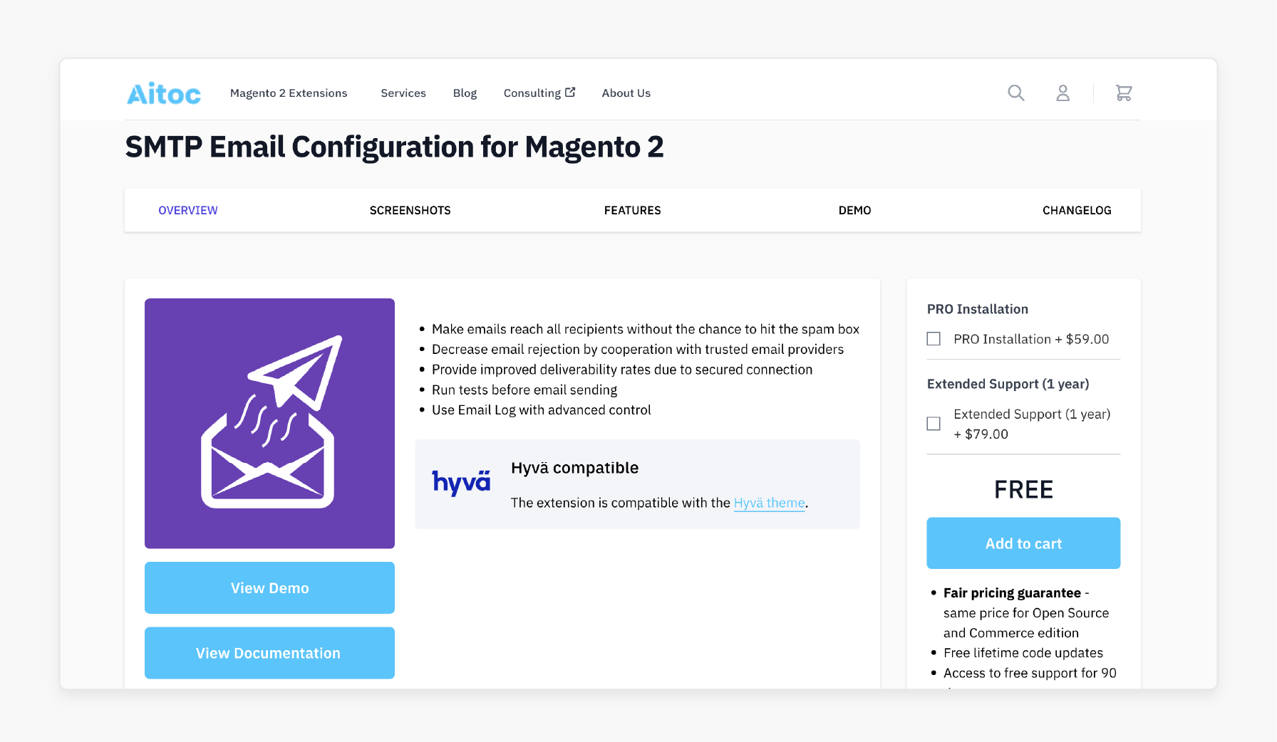Image resolution: width=1277 pixels, height=742 pixels.
Task: Enable the PRO Installation + $59.00 checkbox
Action: click(x=934, y=339)
